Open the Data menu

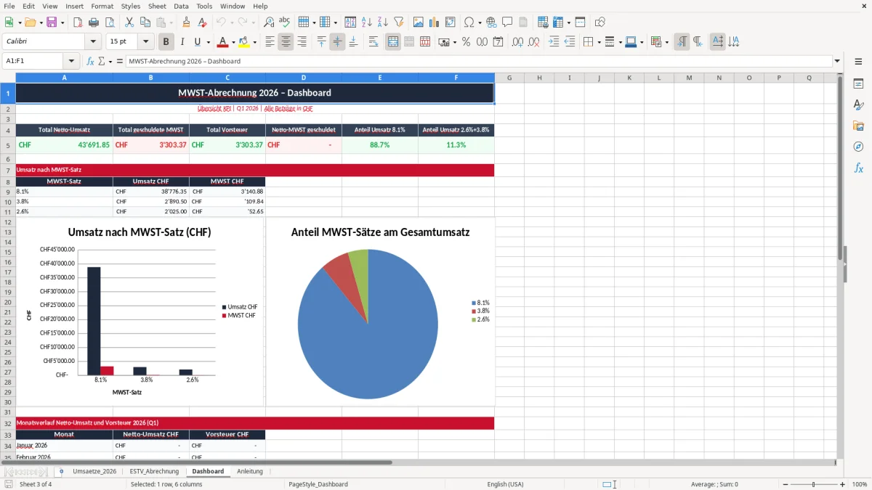181,6
